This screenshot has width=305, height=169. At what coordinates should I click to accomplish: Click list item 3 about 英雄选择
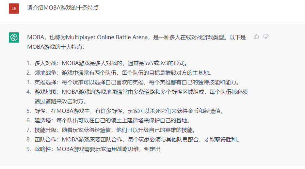[137, 82]
